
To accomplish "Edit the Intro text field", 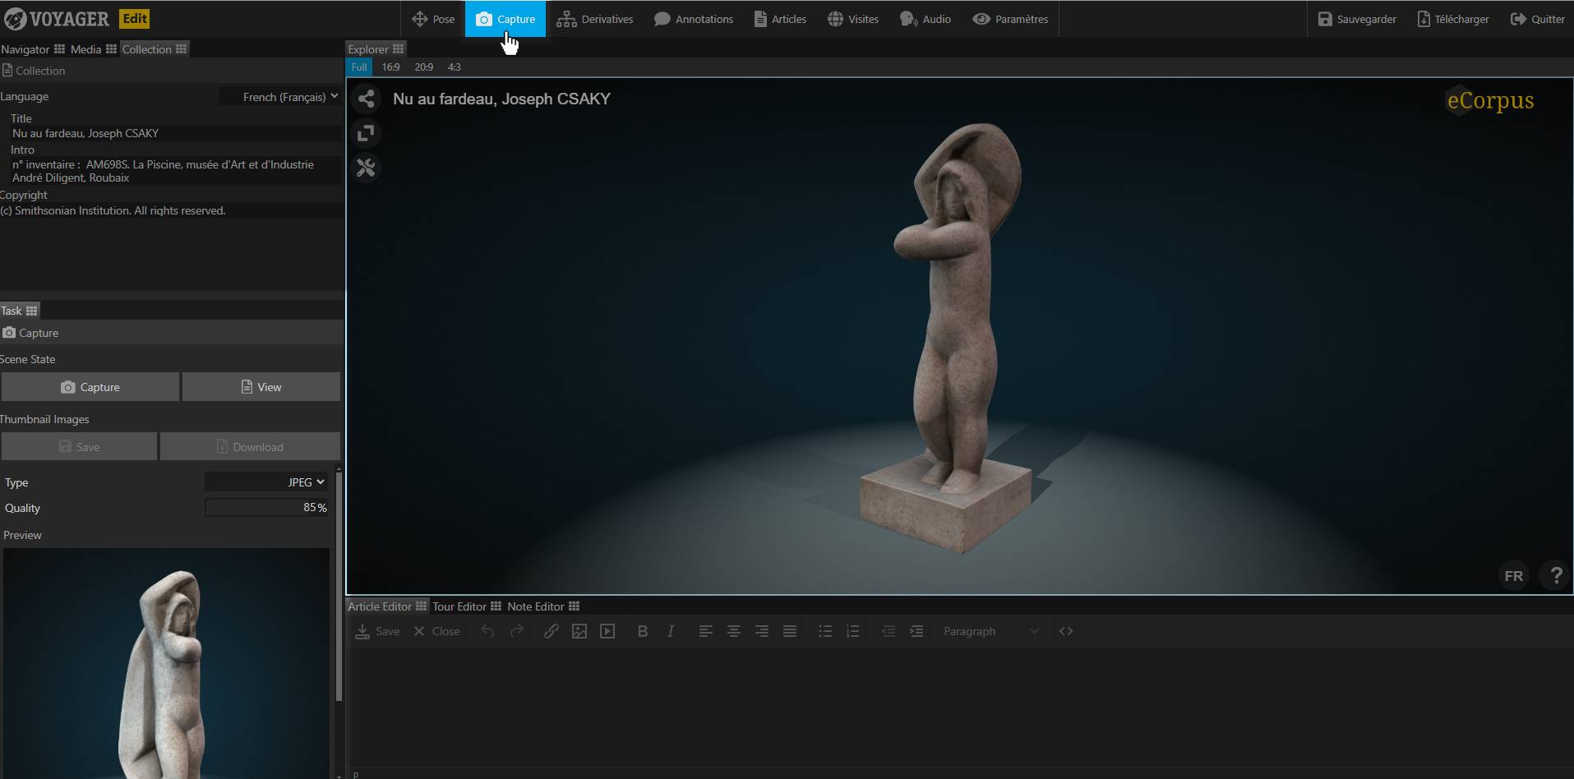I will click(x=176, y=171).
